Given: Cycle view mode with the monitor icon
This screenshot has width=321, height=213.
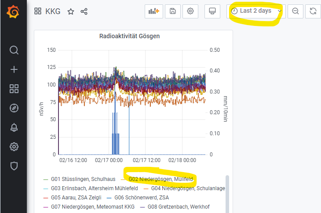Looking at the screenshot, I should coord(212,11).
